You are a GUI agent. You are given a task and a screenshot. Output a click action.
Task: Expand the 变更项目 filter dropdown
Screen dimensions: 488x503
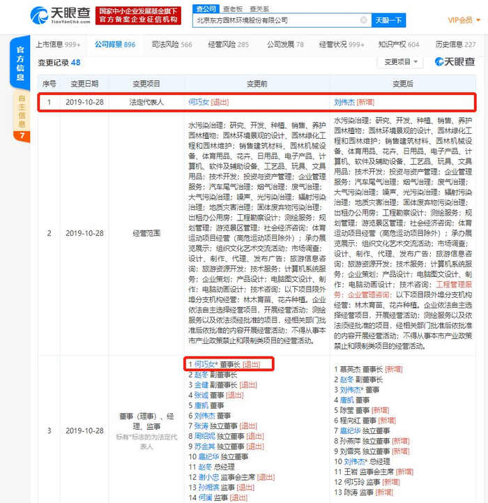[x=400, y=61]
